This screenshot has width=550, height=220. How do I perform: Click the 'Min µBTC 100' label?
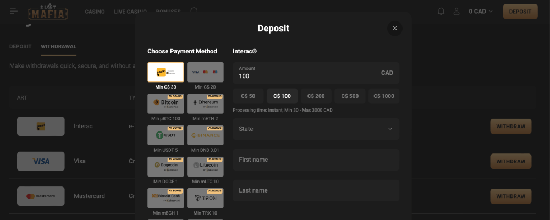pyautogui.click(x=166, y=119)
